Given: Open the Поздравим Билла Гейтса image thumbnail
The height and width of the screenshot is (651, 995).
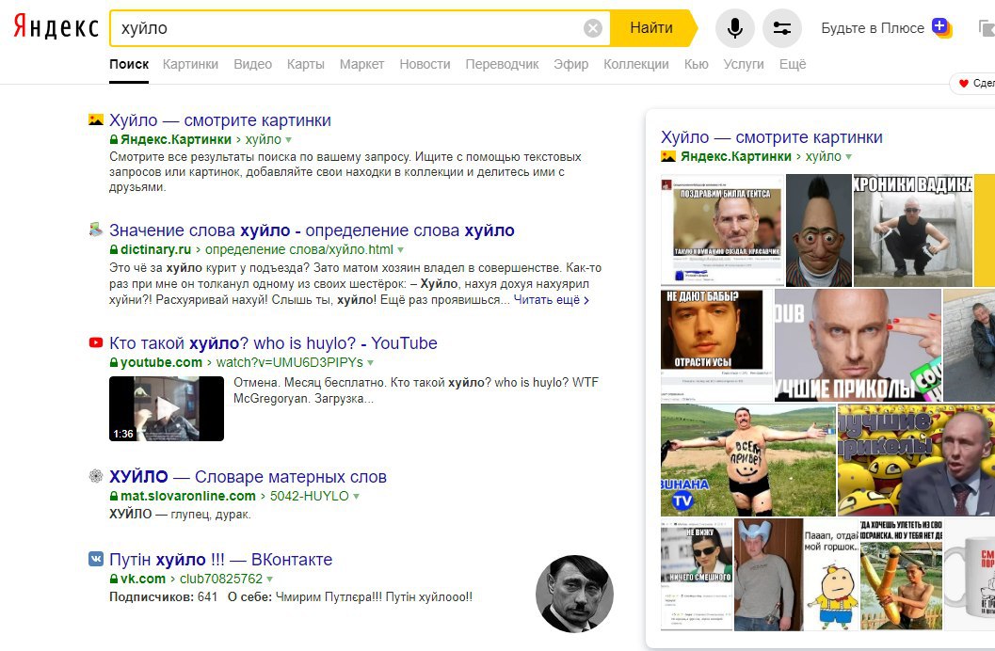Looking at the screenshot, I should tap(722, 230).
